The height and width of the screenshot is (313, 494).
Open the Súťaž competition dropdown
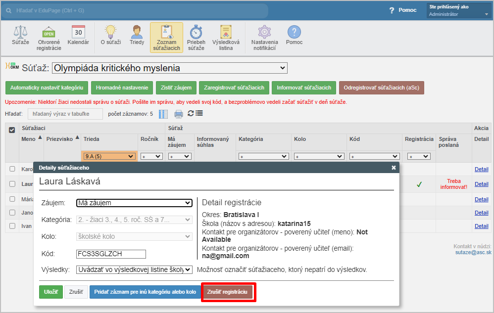(170, 68)
